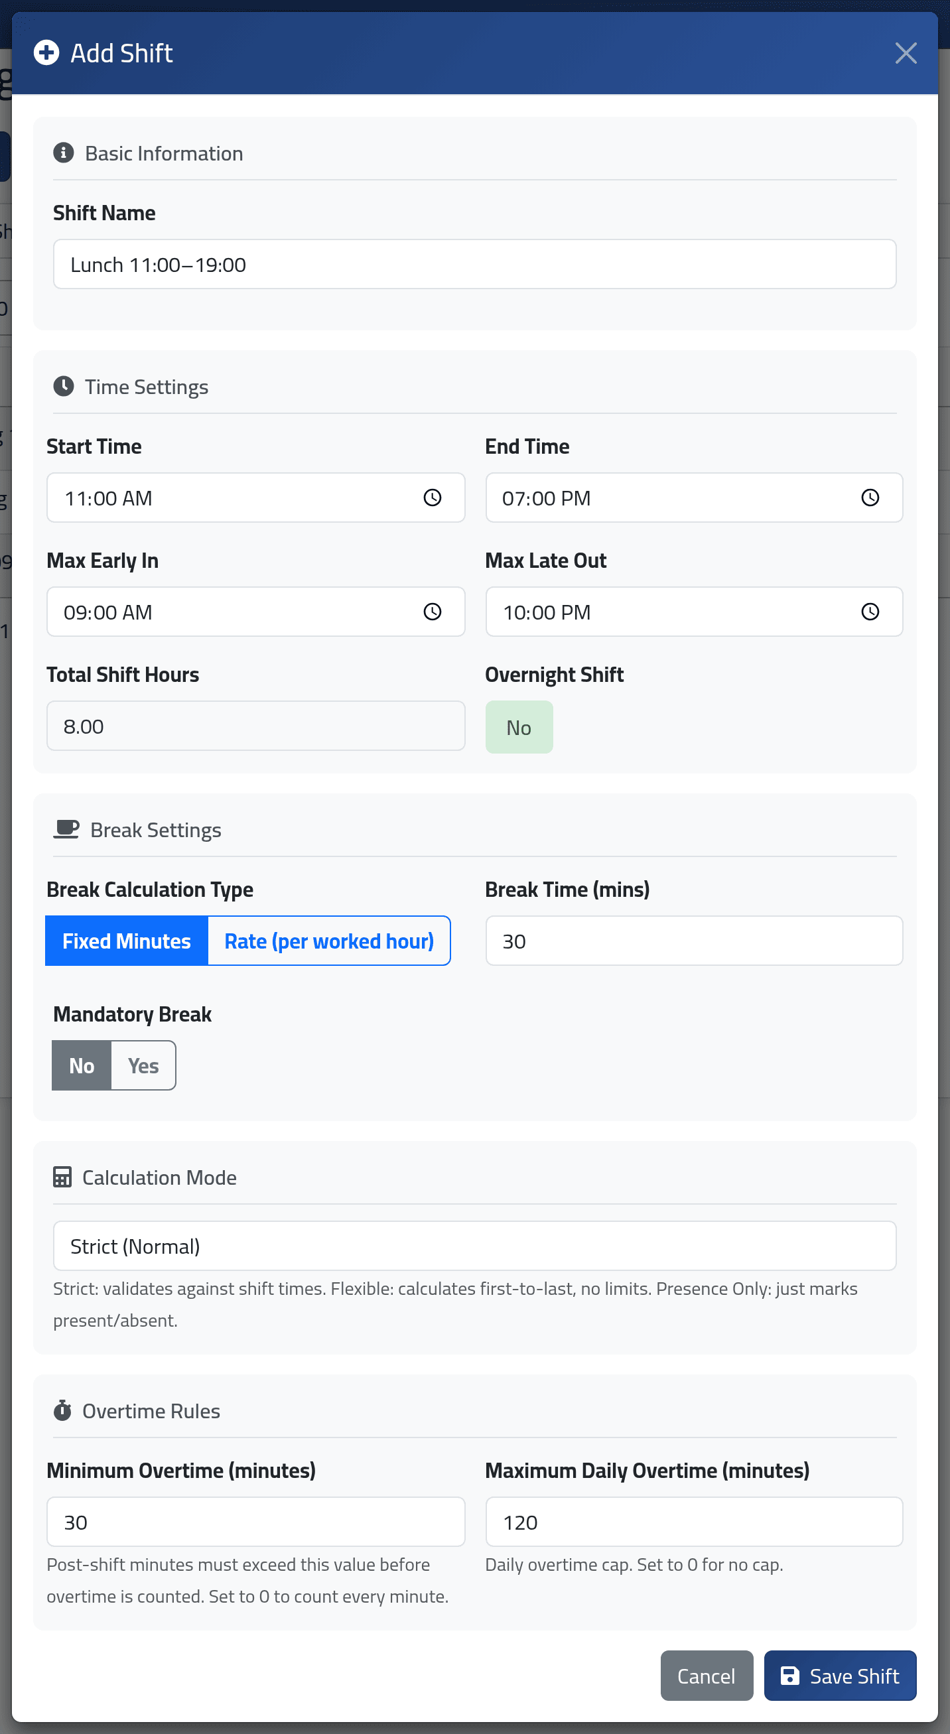Select Rate (per worked hour) option
The height and width of the screenshot is (1734, 950).
(329, 941)
